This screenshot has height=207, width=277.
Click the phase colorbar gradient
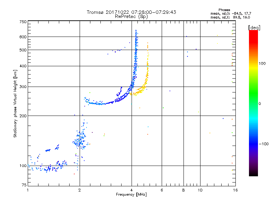(x=253, y=103)
